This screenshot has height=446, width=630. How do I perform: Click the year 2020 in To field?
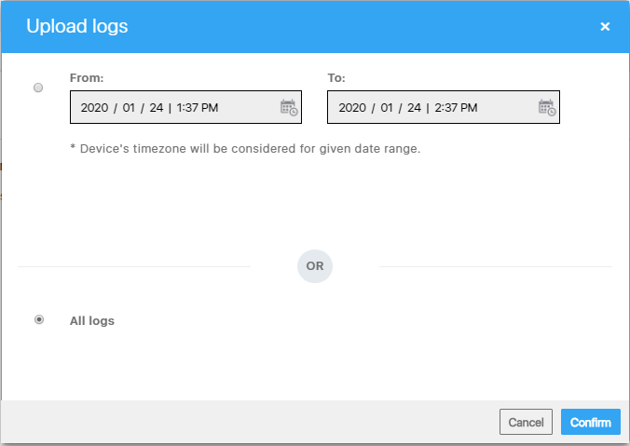tap(352, 108)
